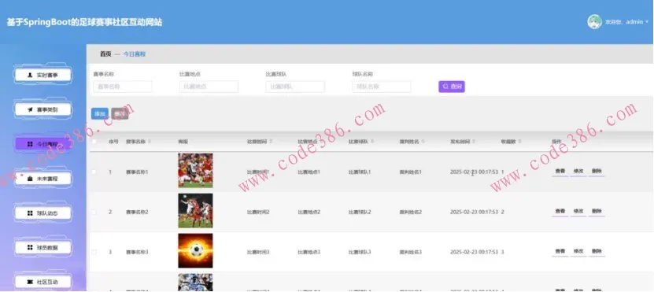Check the box for row 赛事名称2
The image size is (654, 292).
point(94,212)
